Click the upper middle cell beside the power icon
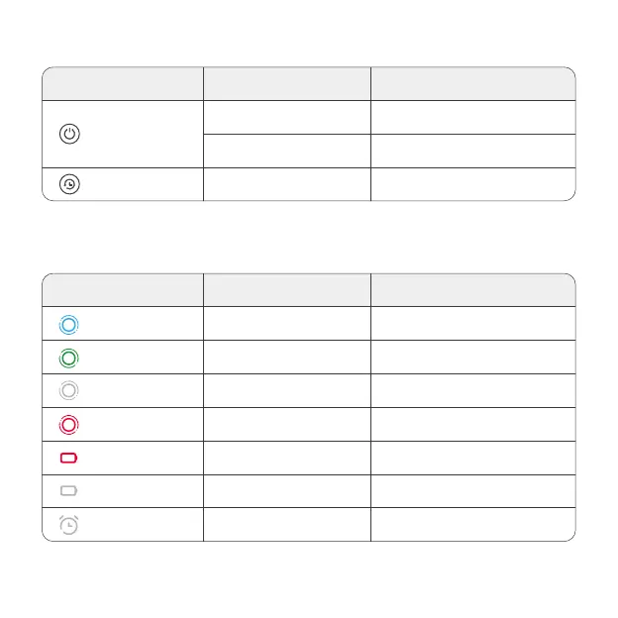Image resolution: width=618 pixels, height=618 pixels. click(x=287, y=117)
